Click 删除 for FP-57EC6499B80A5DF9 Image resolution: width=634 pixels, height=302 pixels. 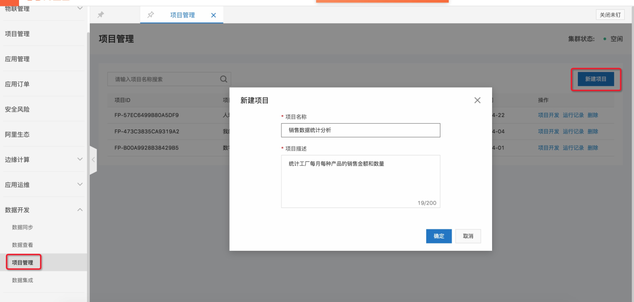point(593,115)
